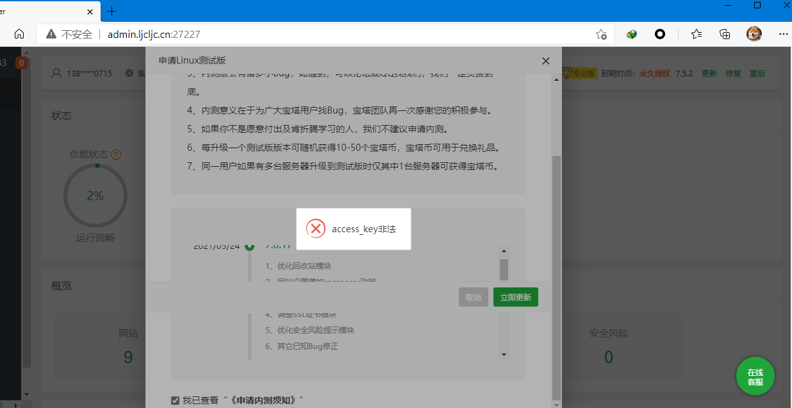Open browser Collections
The height and width of the screenshot is (408, 792).
(725, 34)
